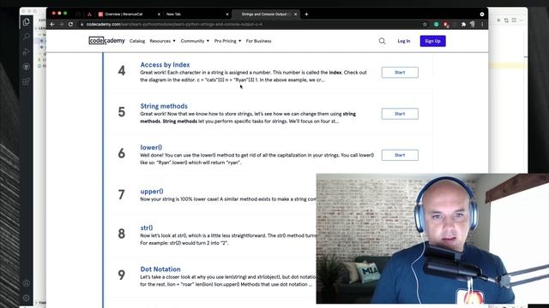Split the VS Code editor
The height and width of the screenshot is (308, 549).
pos(514,21)
